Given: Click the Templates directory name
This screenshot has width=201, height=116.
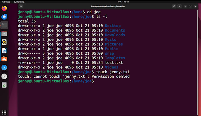Looking at the screenshot, I should coord(115,58).
